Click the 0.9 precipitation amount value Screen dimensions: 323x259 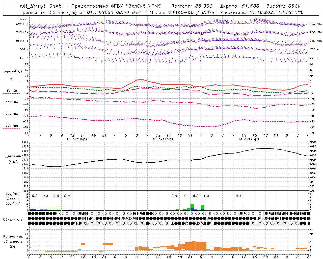point(35,196)
